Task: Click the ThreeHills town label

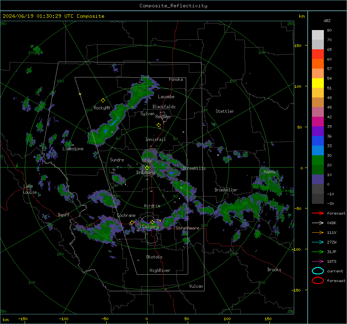Action: (x=194, y=168)
